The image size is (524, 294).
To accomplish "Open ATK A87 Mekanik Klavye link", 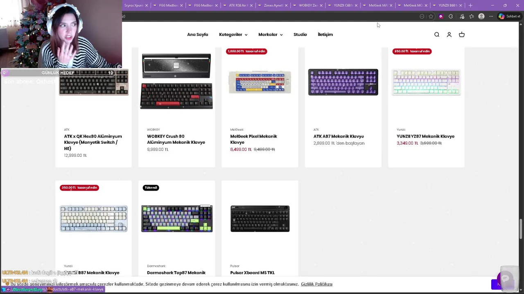I will click(x=339, y=136).
